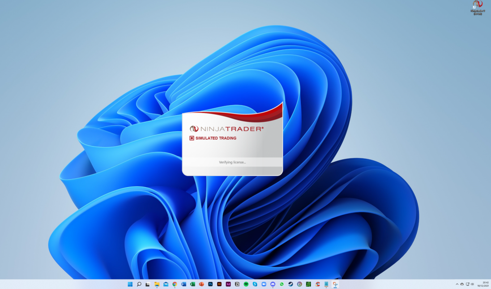Switch to Snipping Tool in the taskbar
The image size is (491, 289).
pyautogui.click(x=335, y=284)
